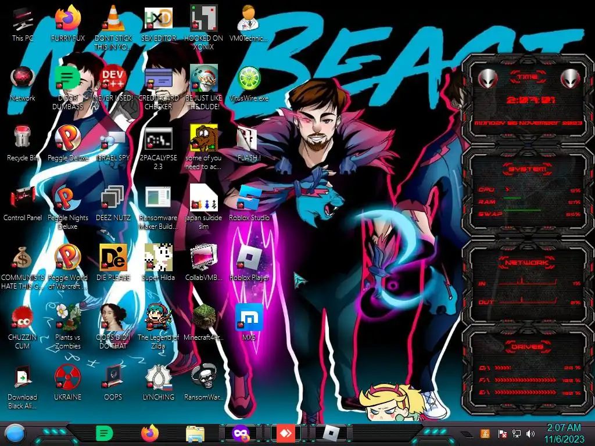Open the ISRAEL SPY shortcut
Image resolution: width=595 pixels, height=446 pixels.
(113, 139)
